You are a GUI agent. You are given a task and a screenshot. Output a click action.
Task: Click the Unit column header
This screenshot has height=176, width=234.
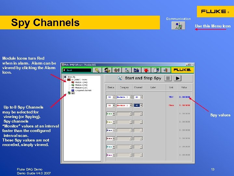(171, 87)
